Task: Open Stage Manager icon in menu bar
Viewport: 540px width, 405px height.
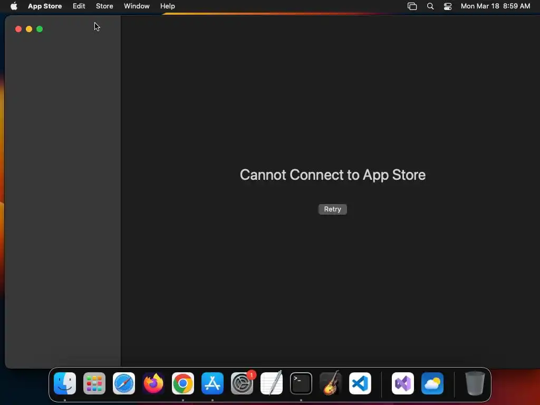Action: coord(412,6)
